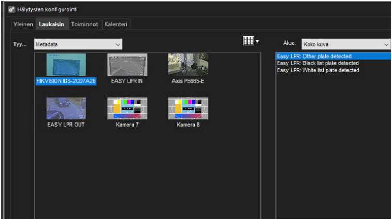The width and height of the screenshot is (392, 219).
Task: Open the Koko kuva area dropdown
Action: pos(346,45)
